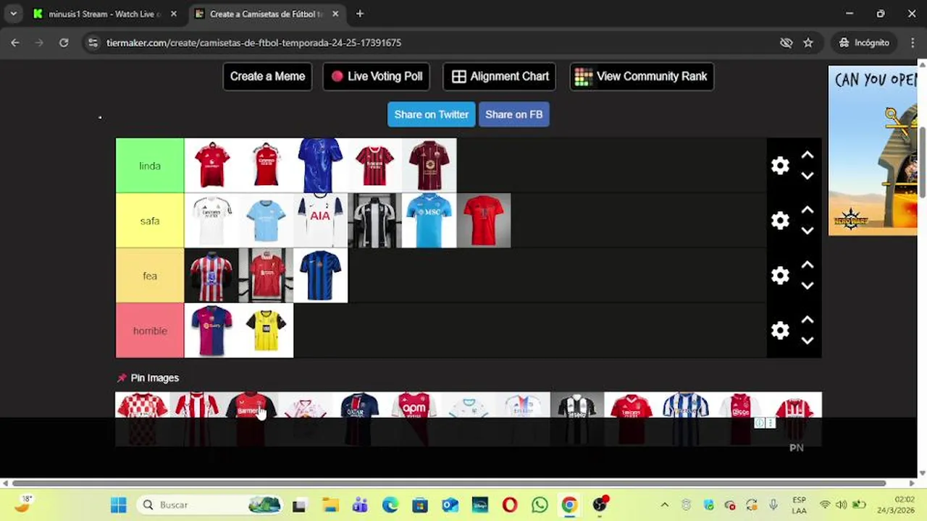This screenshot has width=927, height=521.
Task: Open settings gear for fea tier
Action: [x=780, y=276]
